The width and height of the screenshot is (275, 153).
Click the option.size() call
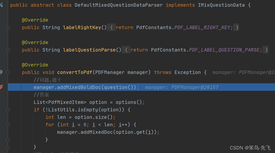tap(94, 117)
